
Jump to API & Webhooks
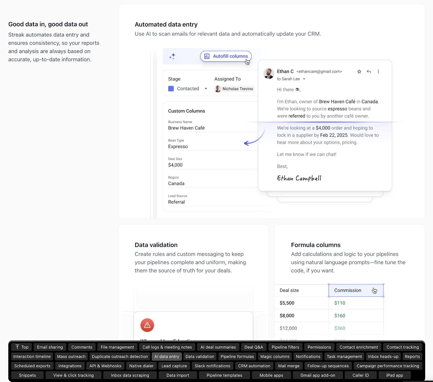pyautogui.click(x=105, y=366)
